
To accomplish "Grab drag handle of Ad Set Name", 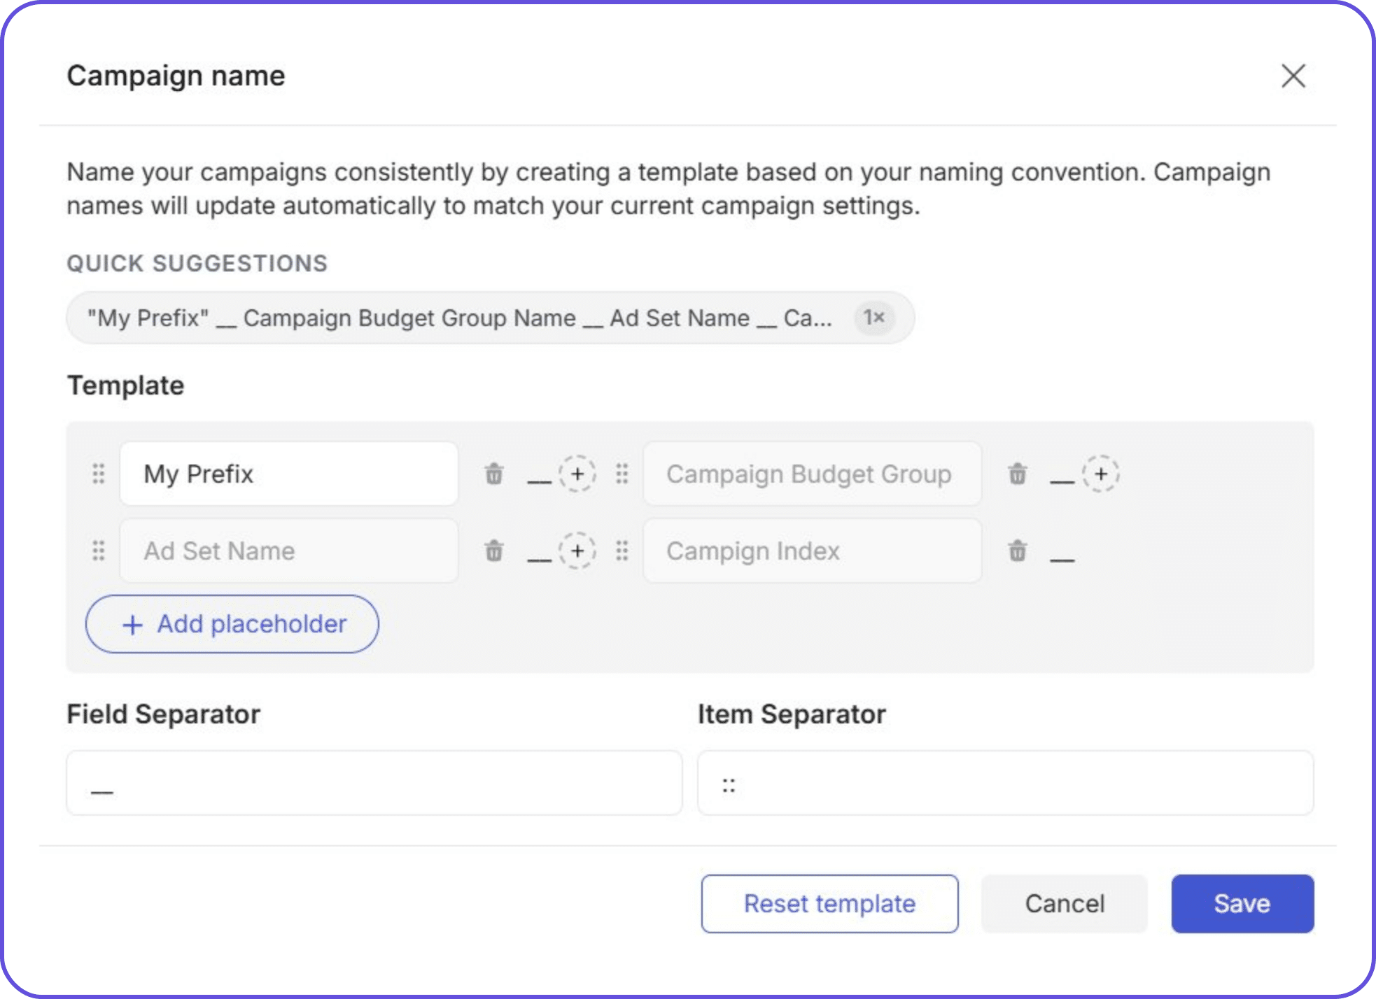I will point(99,551).
